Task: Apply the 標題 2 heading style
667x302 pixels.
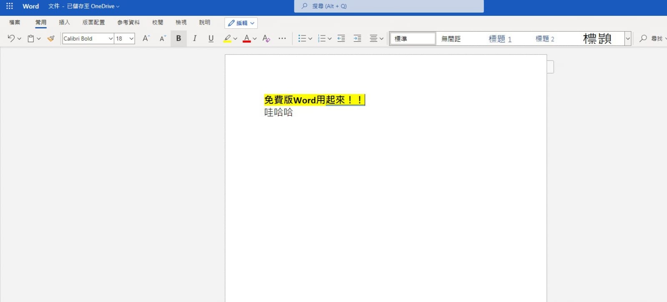Action: (545, 39)
